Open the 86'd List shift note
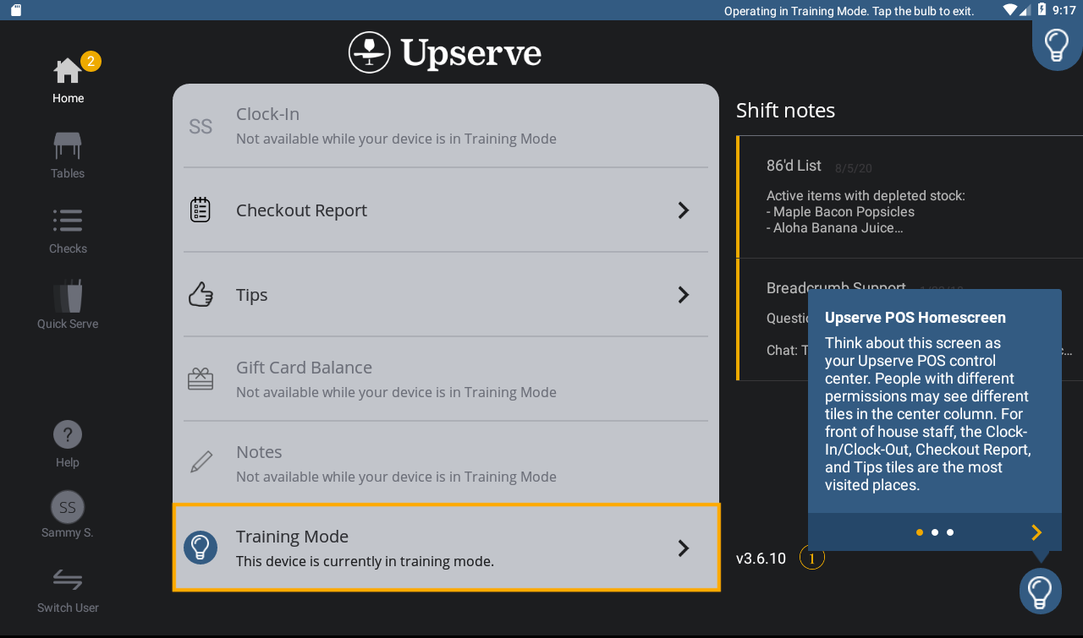Screen dimensions: 1083x638 (x=910, y=197)
